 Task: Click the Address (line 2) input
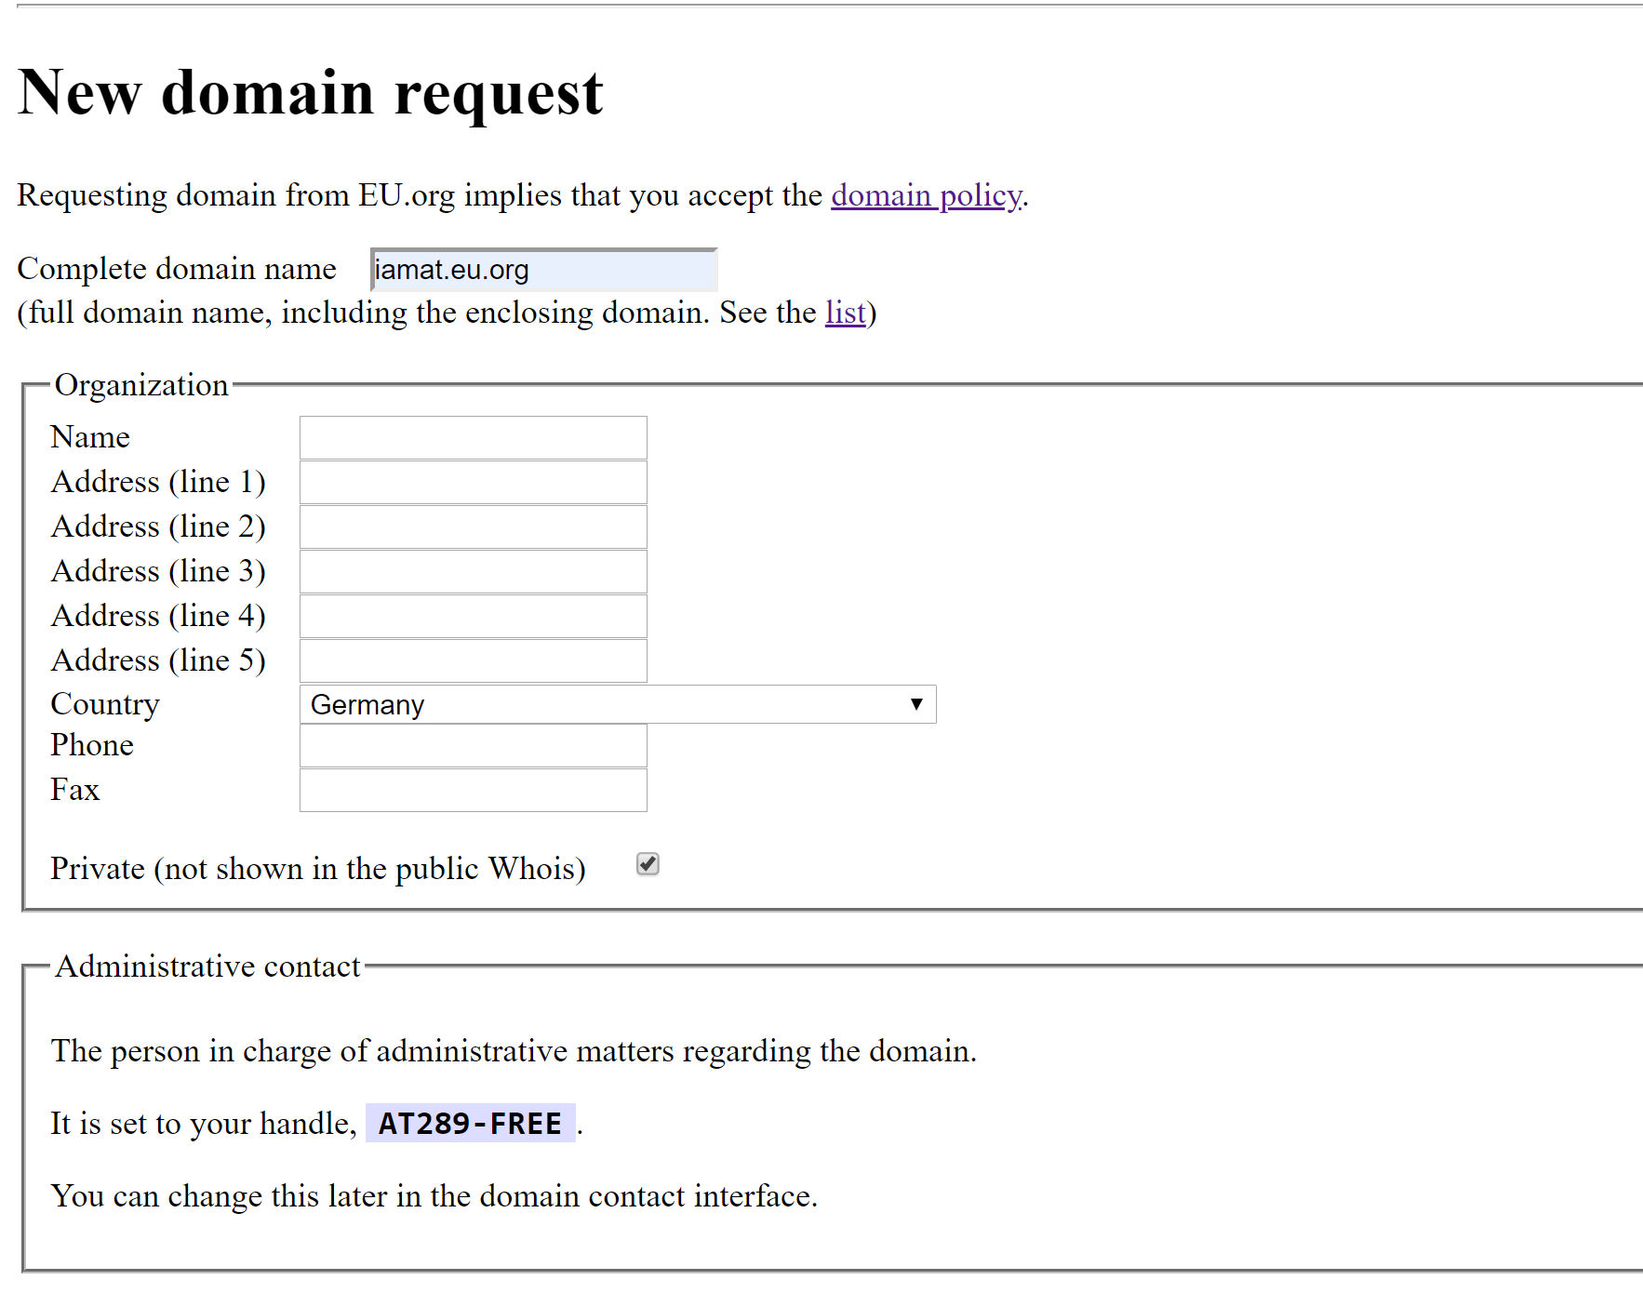(473, 527)
